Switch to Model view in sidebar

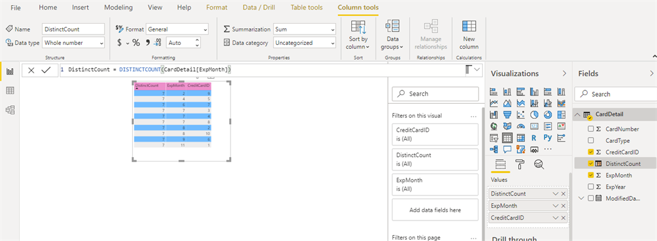pos(10,110)
